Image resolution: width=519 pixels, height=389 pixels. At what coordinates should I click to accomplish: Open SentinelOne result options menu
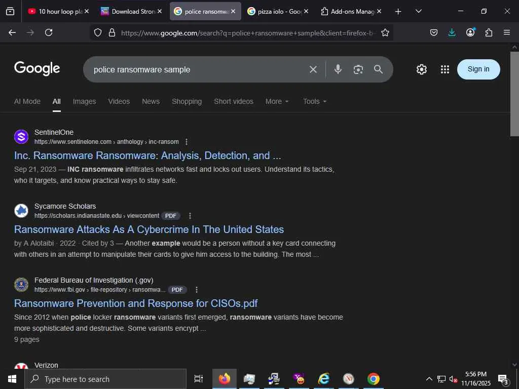(x=187, y=142)
